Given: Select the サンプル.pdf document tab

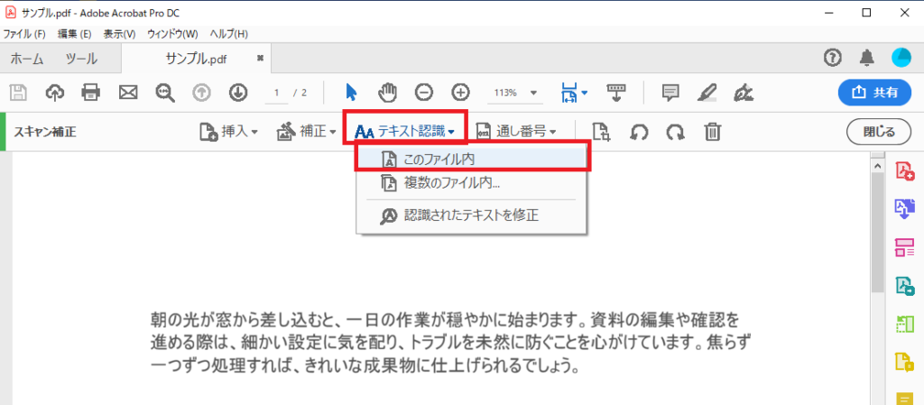Looking at the screenshot, I should click(196, 59).
